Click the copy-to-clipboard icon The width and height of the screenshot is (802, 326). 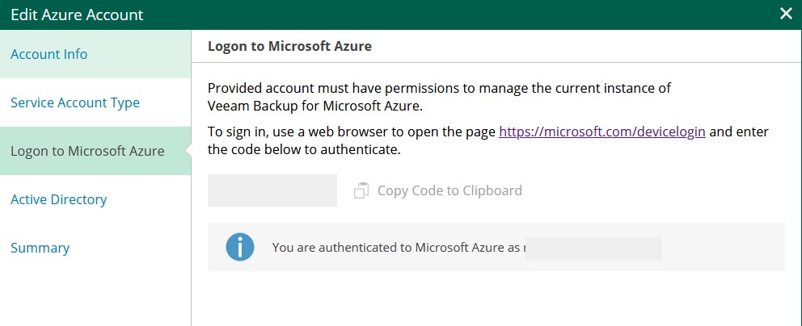[x=361, y=190]
